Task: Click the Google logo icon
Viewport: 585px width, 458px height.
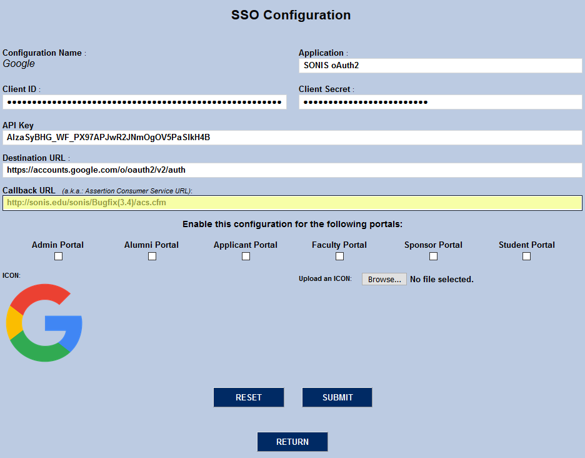Action: [44, 323]
